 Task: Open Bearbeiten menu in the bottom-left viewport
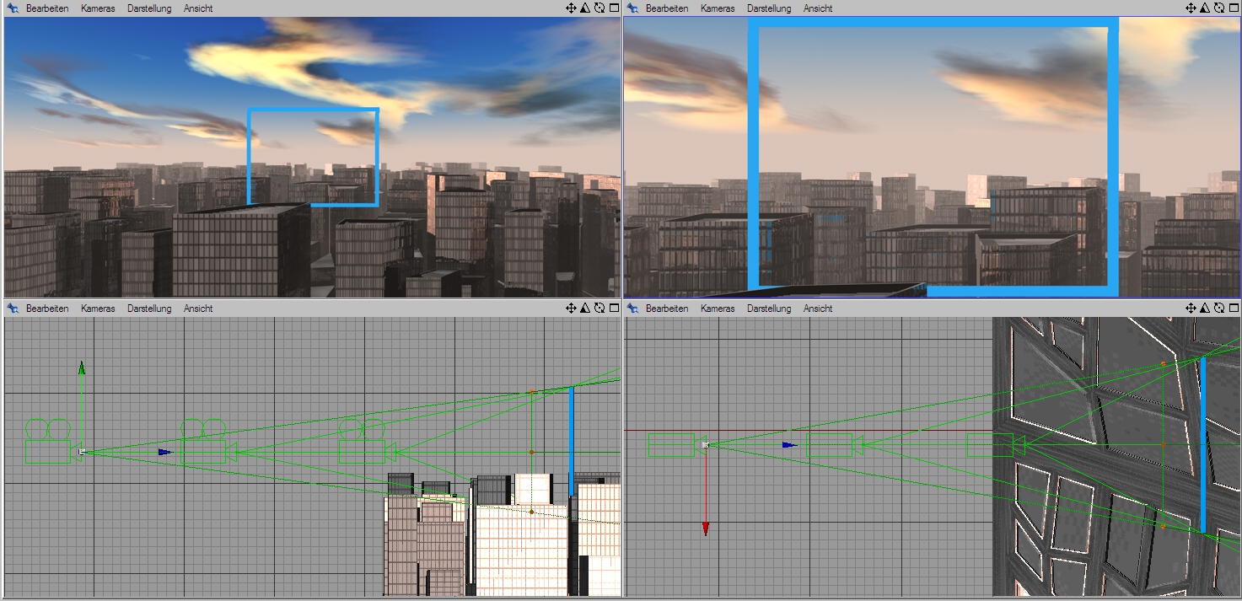coord(47,309)
